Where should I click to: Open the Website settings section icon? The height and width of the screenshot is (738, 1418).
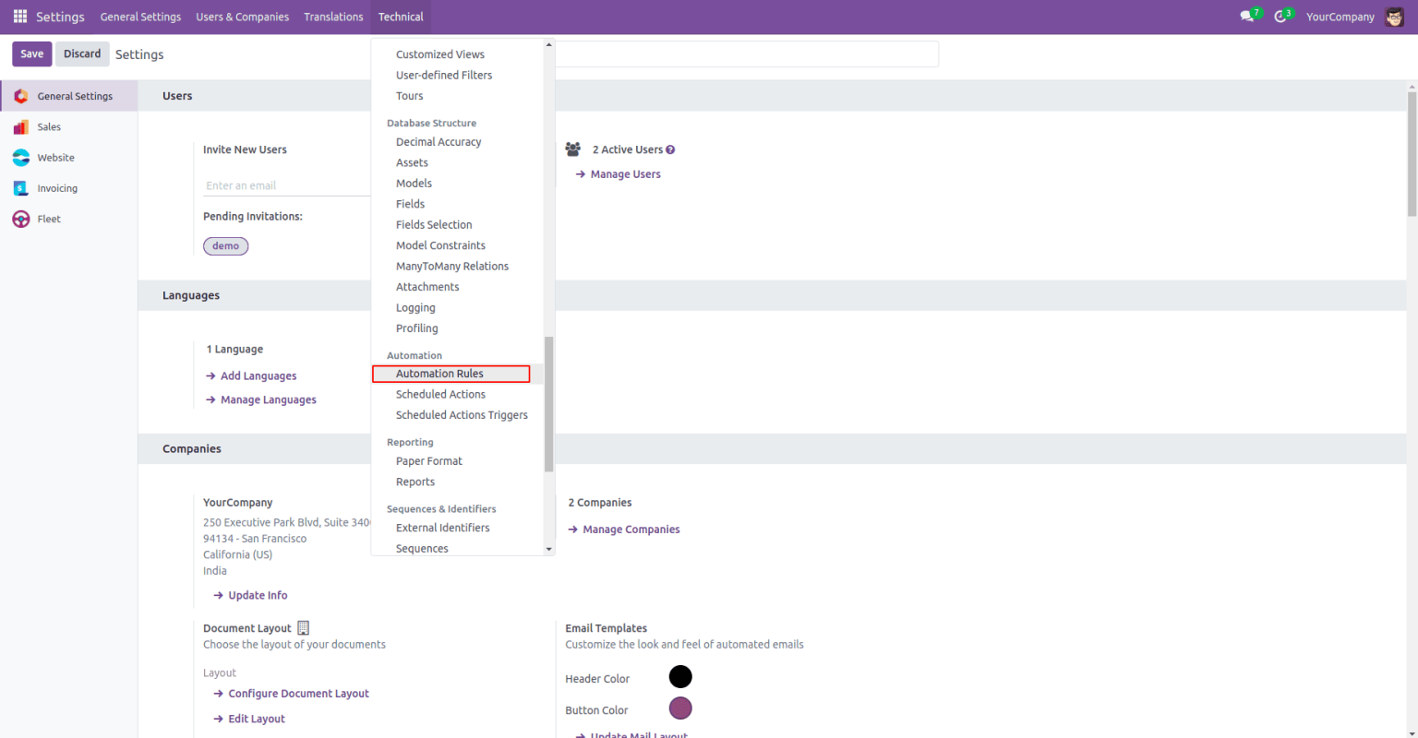coord(19,157)
